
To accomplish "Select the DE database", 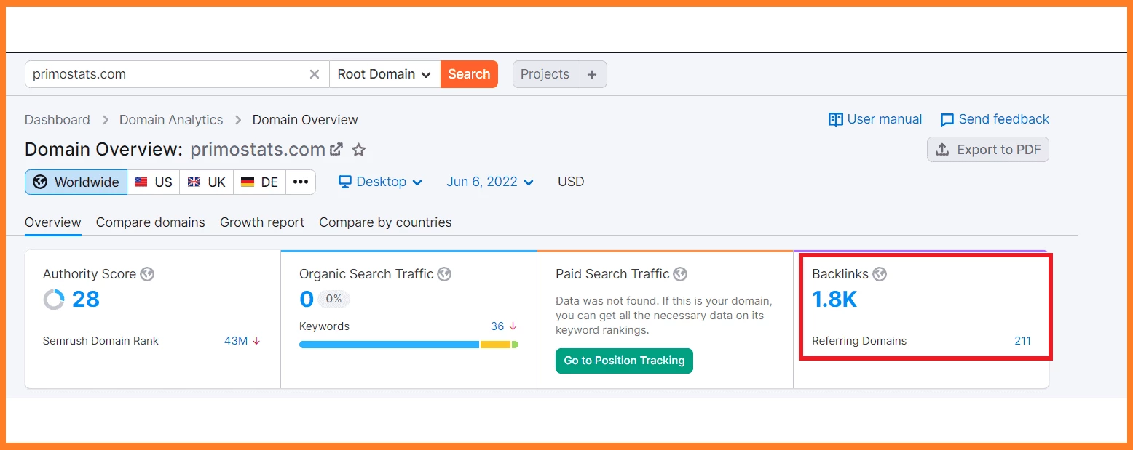I will [260, 182].
